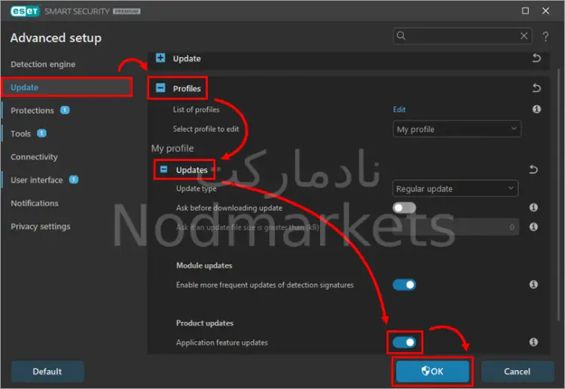
Task: Click the Edit link for profiles
Action: click(399, 109)
